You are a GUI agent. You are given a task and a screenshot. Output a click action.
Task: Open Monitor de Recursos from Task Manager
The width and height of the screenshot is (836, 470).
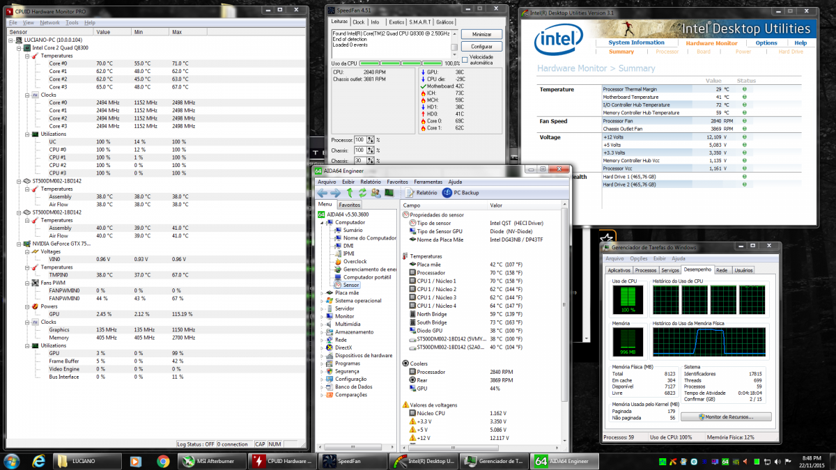tap(726, 416)
